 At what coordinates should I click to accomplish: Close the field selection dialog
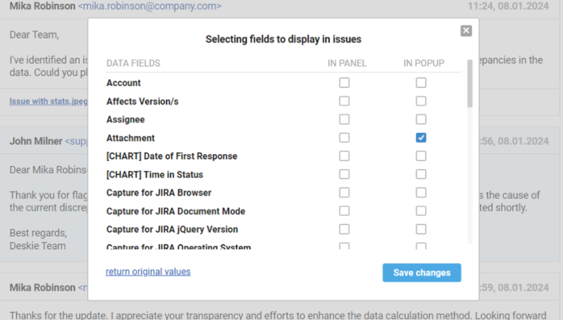click(466, 31)
